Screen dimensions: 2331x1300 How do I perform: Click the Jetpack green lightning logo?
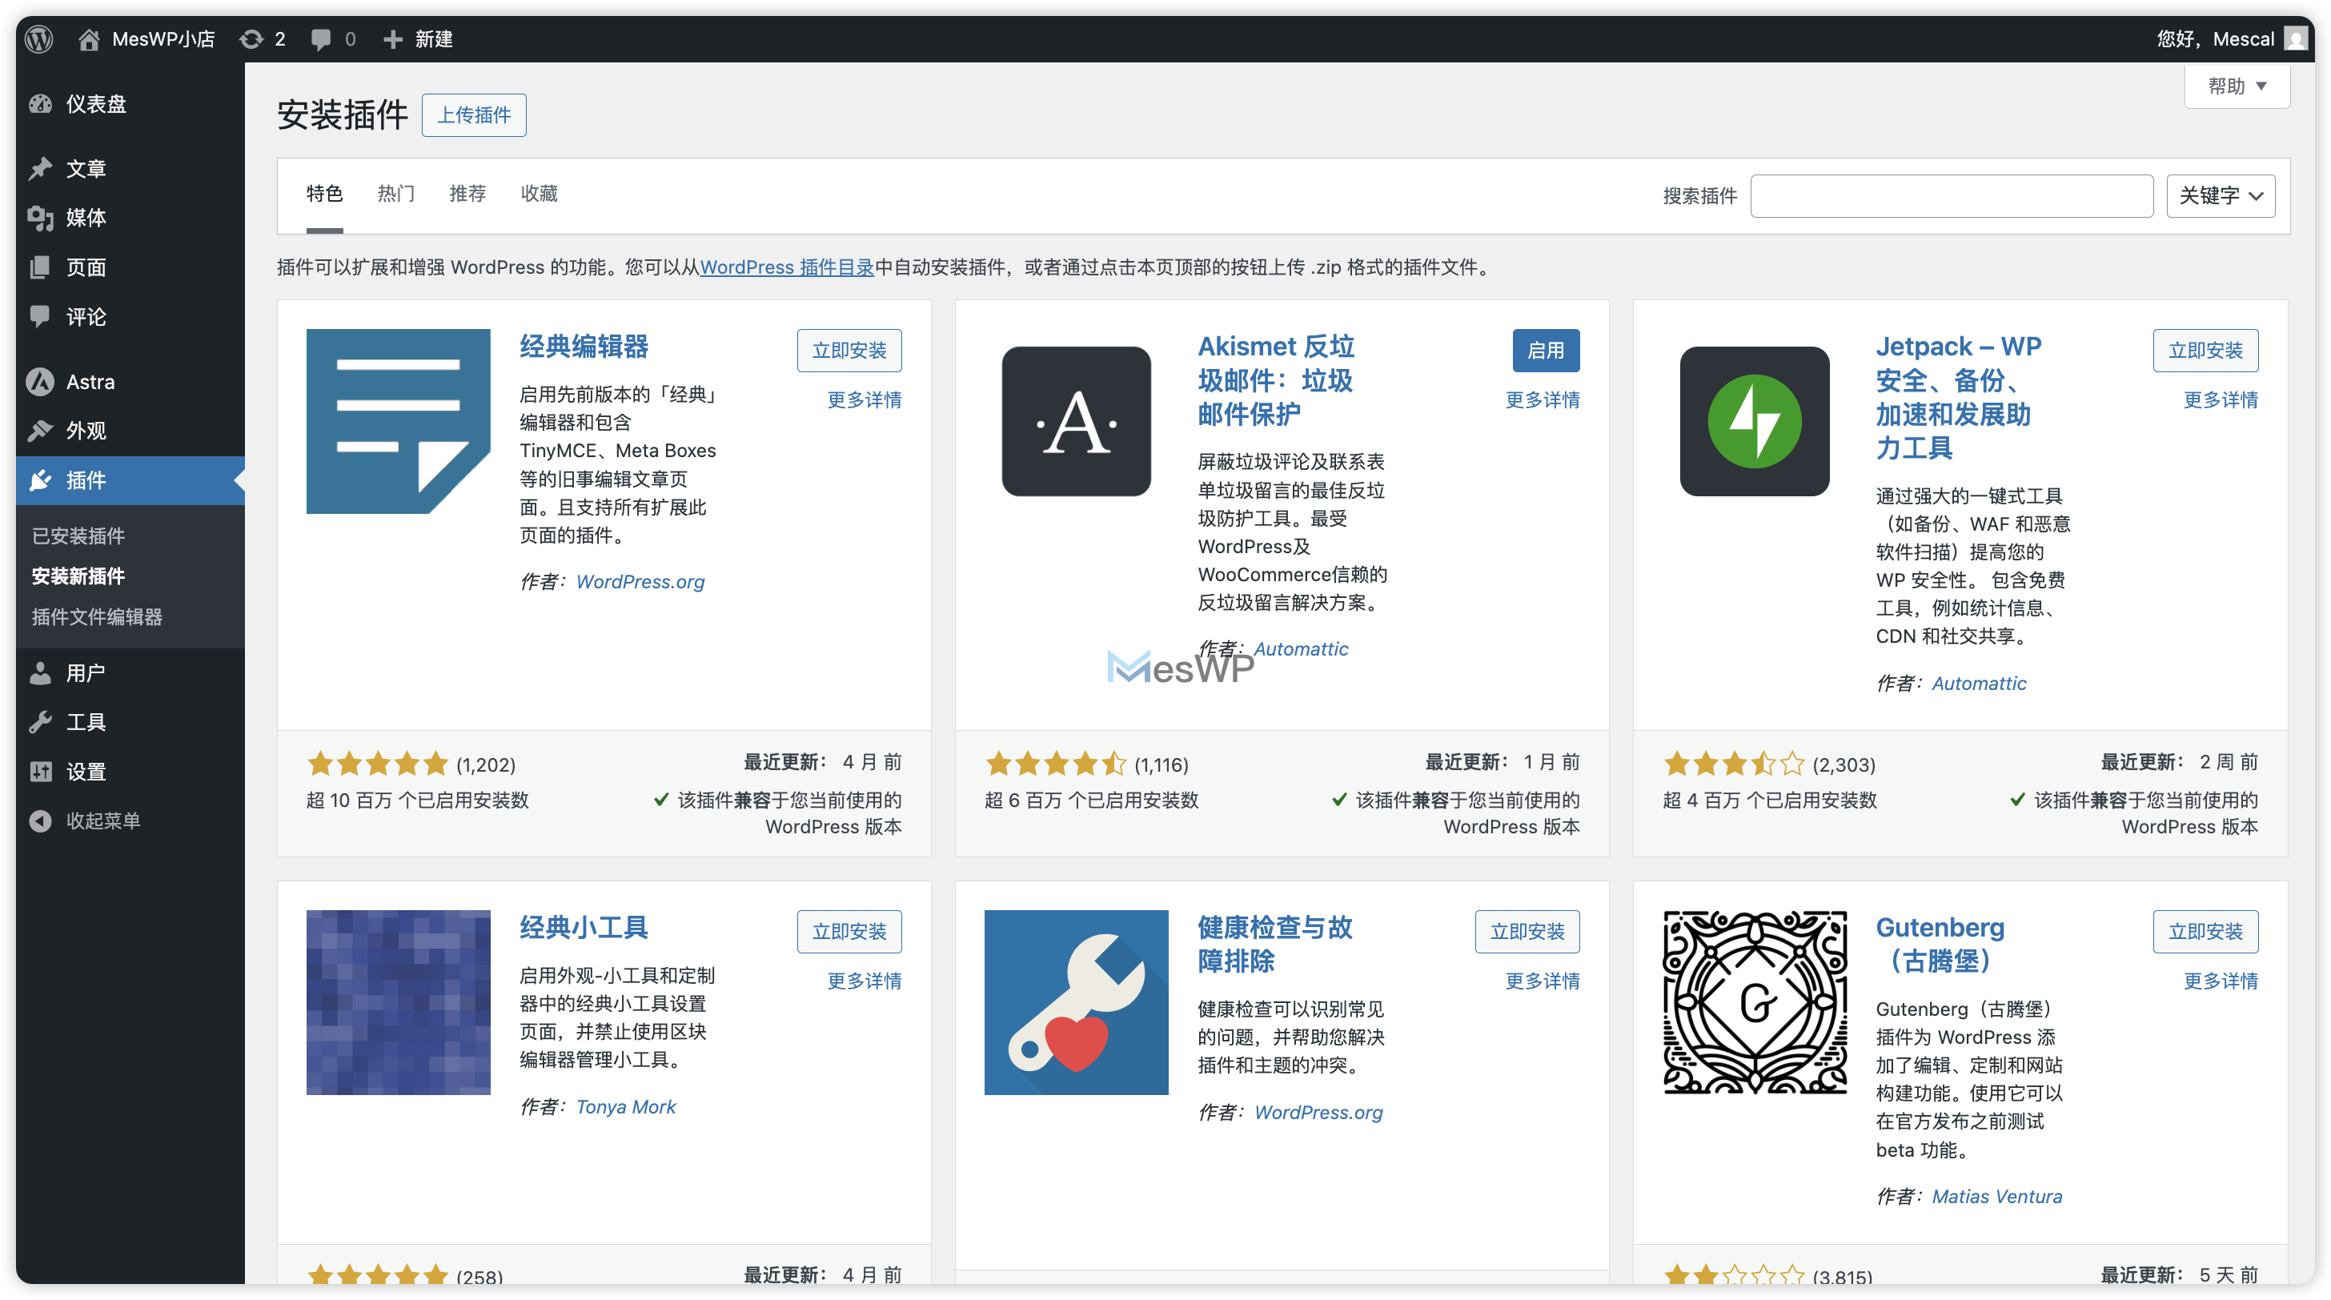1755,422
